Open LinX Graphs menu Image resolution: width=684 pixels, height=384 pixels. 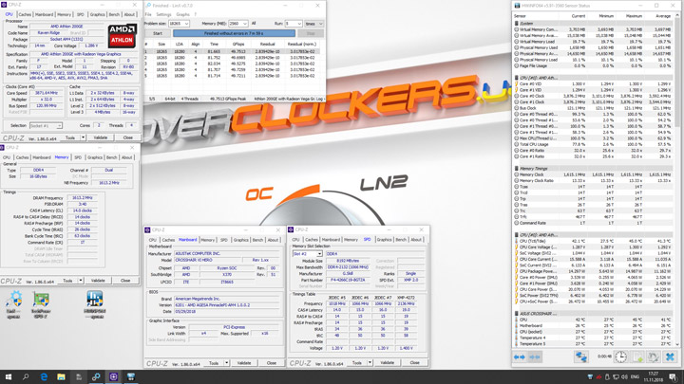coord(182,14)
